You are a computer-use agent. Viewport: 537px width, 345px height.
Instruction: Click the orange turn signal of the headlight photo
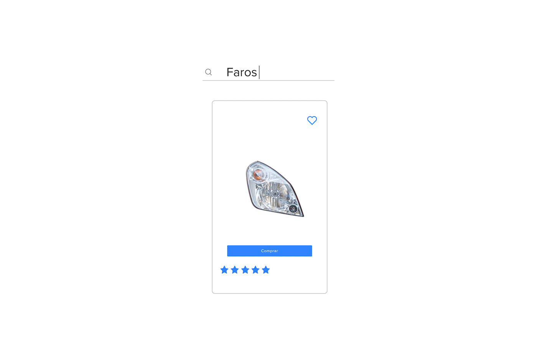(x=258, y=174)
